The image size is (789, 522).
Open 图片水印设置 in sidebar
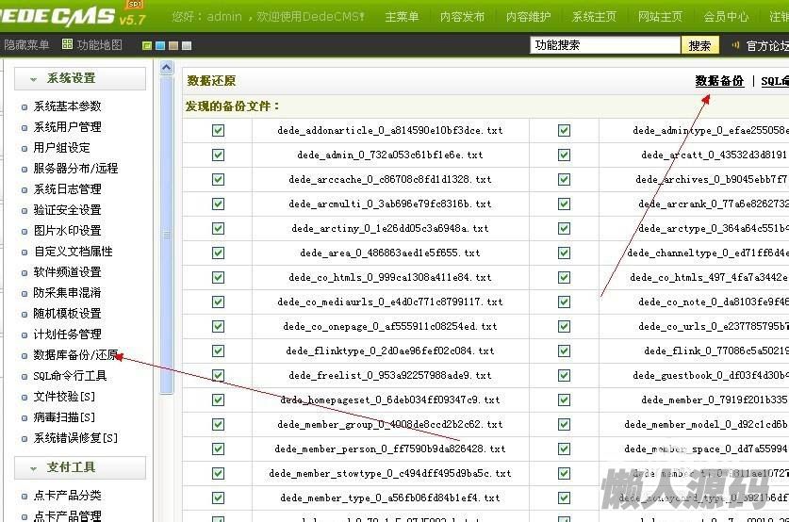[x=68, y=230]
